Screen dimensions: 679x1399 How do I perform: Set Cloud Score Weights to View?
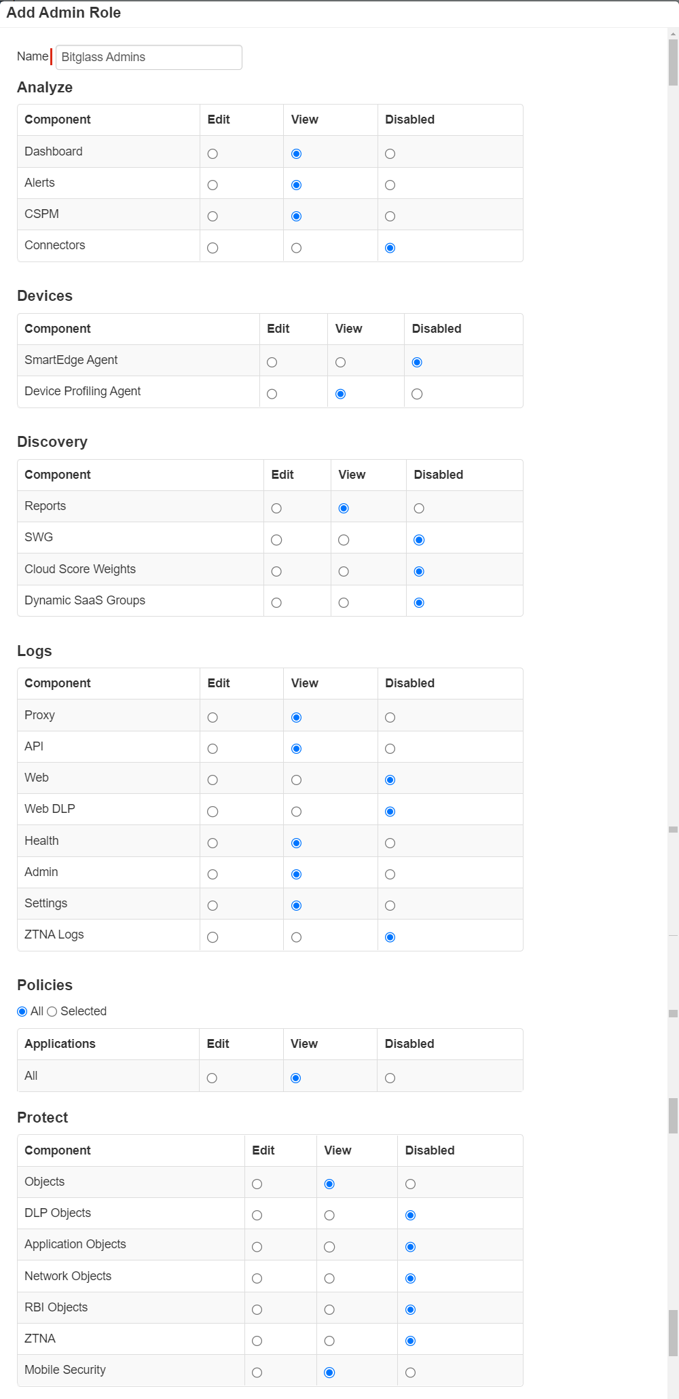[343, 571]
